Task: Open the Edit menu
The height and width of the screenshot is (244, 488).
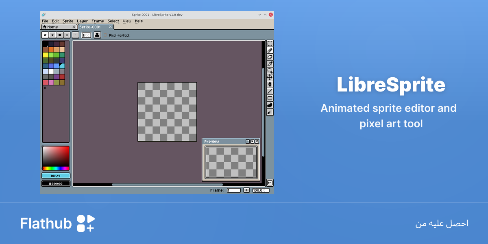Action: [55, 21]
